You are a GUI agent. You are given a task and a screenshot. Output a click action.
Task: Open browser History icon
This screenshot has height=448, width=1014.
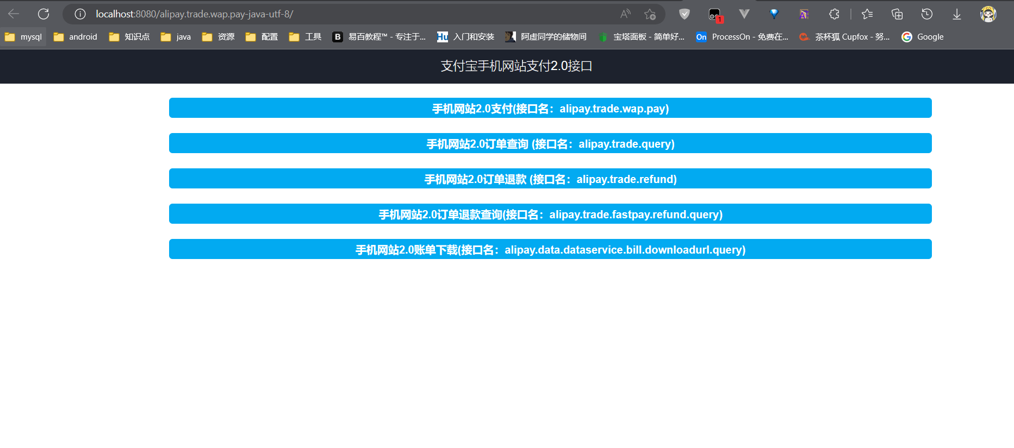click(x=927, y=14)
